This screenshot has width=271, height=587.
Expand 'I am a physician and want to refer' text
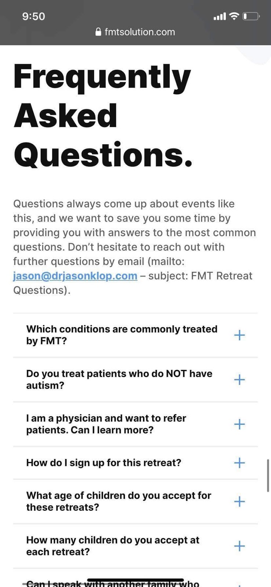coord(106,424)
